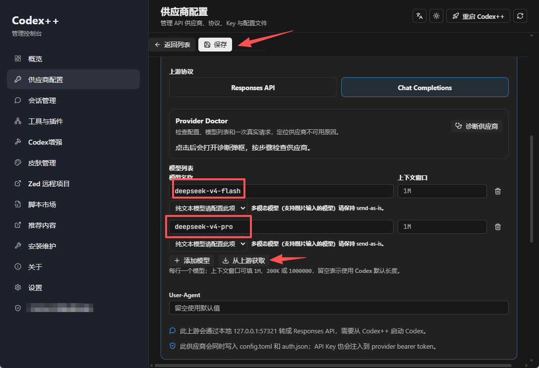
Task: Run 诊断供应商 provider diagnosis
Action: click(x=477, y=126)
